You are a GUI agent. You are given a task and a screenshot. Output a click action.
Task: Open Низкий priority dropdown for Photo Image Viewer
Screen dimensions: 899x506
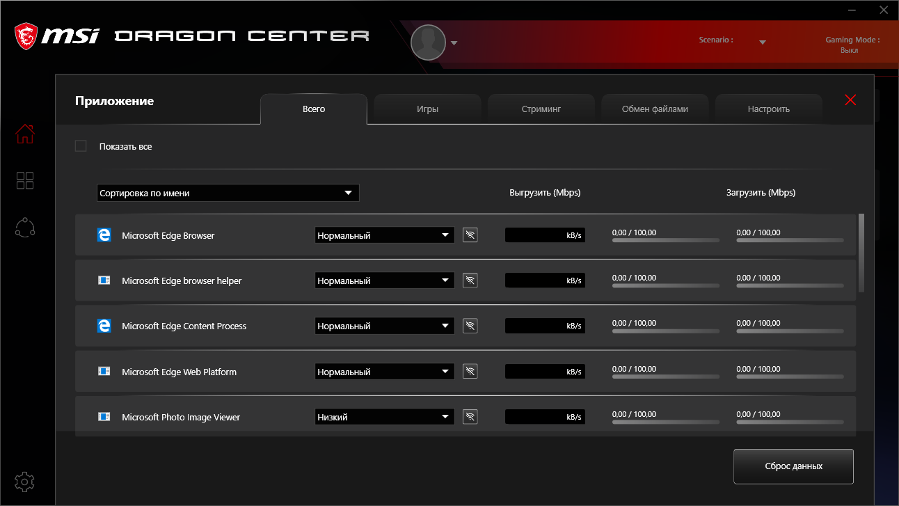coord(384,417)
